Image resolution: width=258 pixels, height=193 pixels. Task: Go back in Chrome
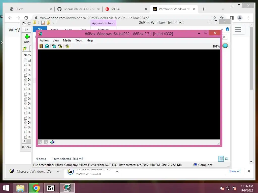[10, 18]
